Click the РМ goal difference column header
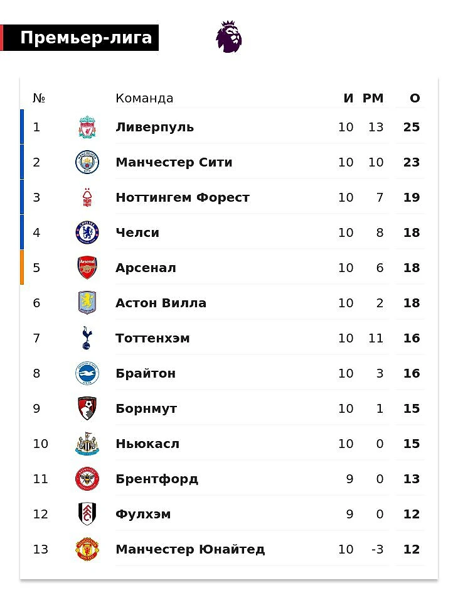The height and width of the screenshot is (590, 458). (x=373, y=98)
